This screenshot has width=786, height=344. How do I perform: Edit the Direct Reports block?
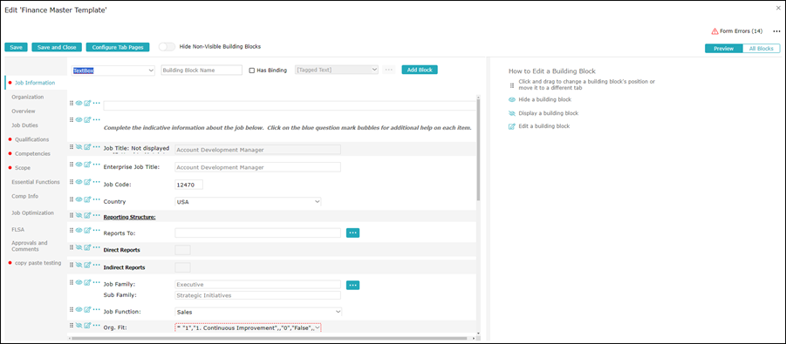87,247
